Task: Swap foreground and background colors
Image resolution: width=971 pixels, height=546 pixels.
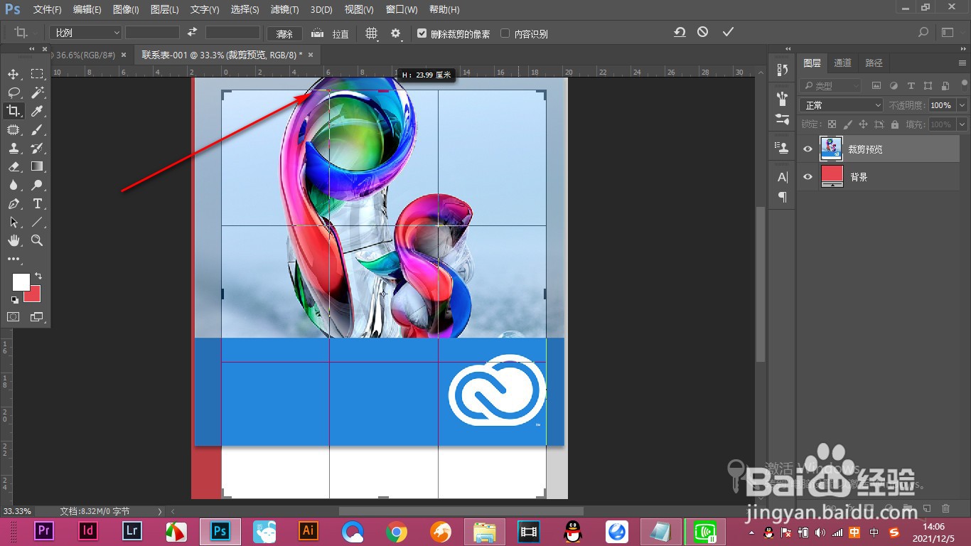Action: (38, 276)
